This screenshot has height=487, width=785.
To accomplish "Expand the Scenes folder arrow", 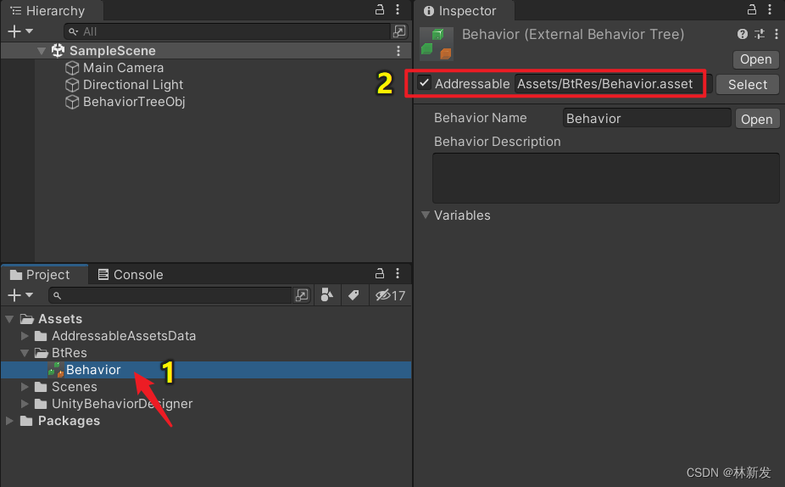I will 25,387.
